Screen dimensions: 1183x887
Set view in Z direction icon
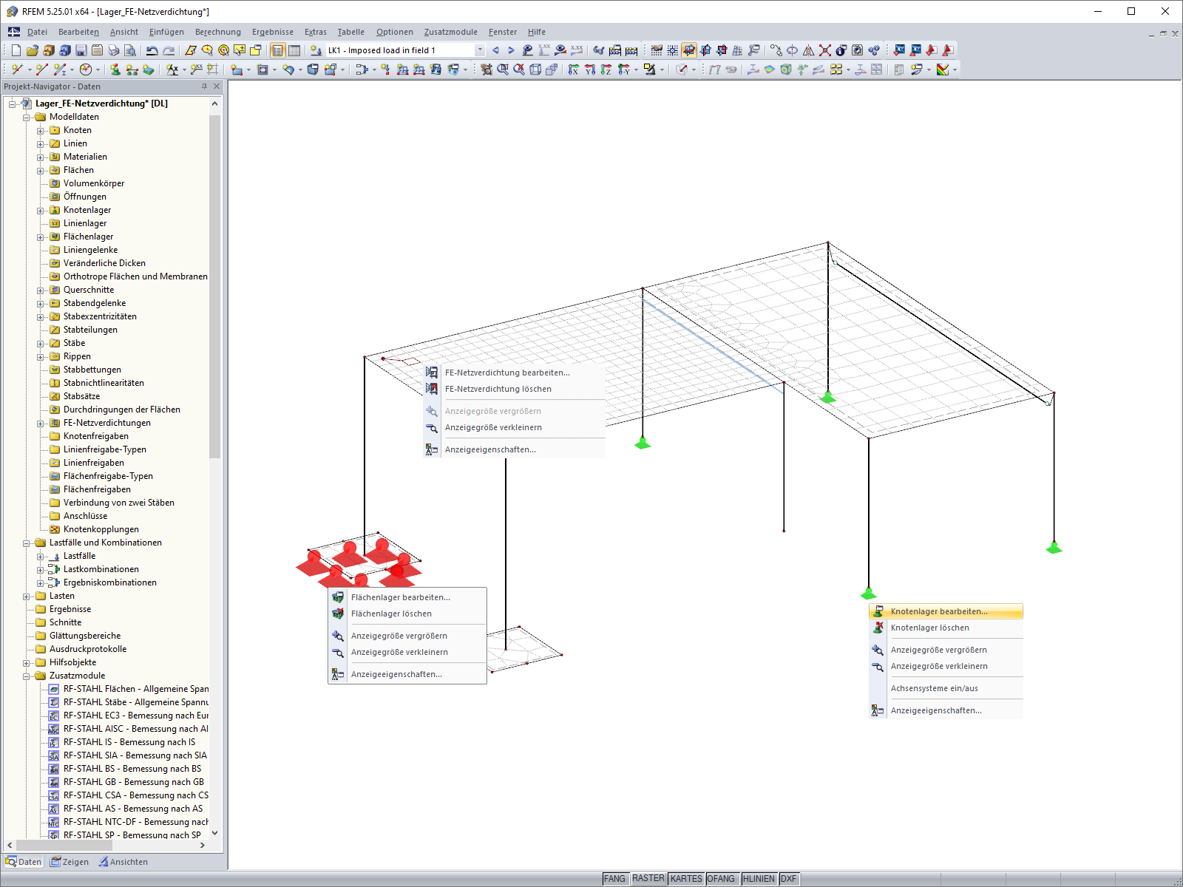[606, 69]
